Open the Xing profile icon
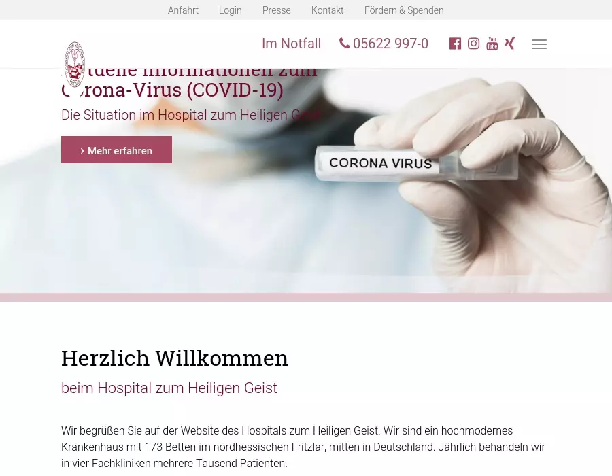 (510, 43)
